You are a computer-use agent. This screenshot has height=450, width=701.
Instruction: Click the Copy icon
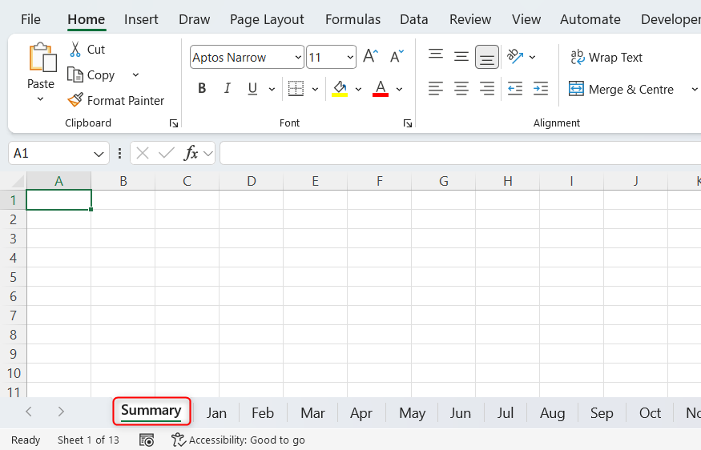tap(75, 74)
